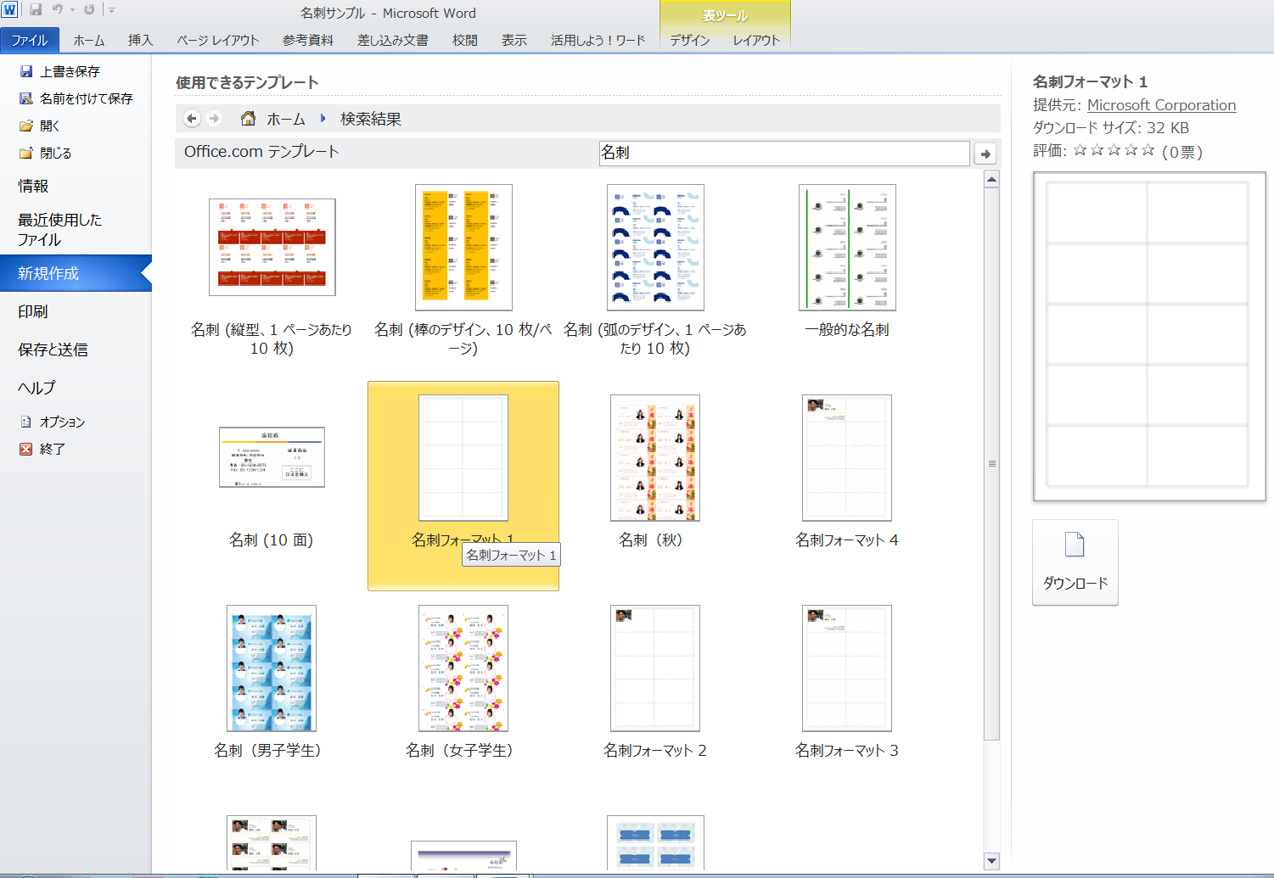Click the Redo icon in quick access toolbar

point(88,10)
